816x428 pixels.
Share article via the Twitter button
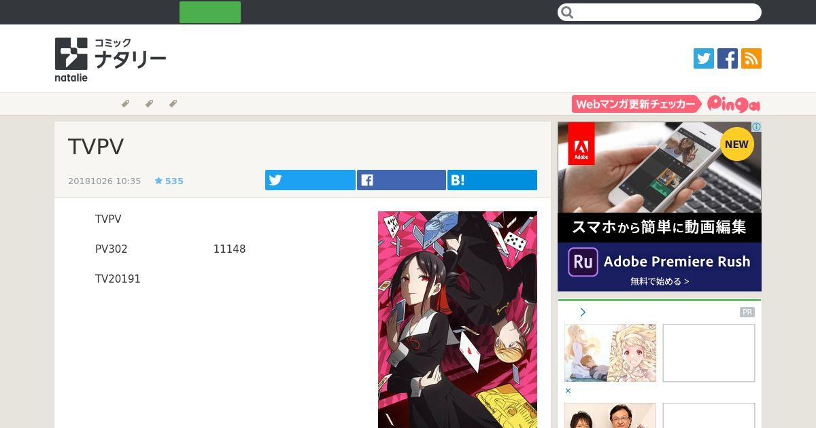tap(310, 180)
